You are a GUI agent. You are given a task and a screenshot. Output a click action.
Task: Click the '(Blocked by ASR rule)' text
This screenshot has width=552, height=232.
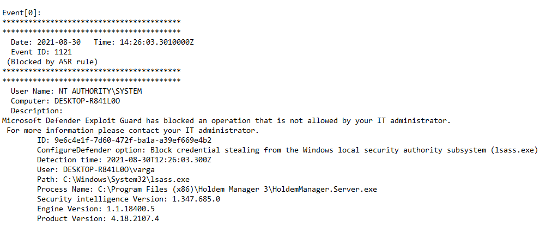(x=52, y=62)
